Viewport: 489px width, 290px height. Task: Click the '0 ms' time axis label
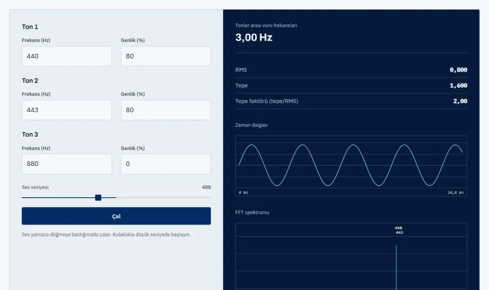tap(244, 192)
